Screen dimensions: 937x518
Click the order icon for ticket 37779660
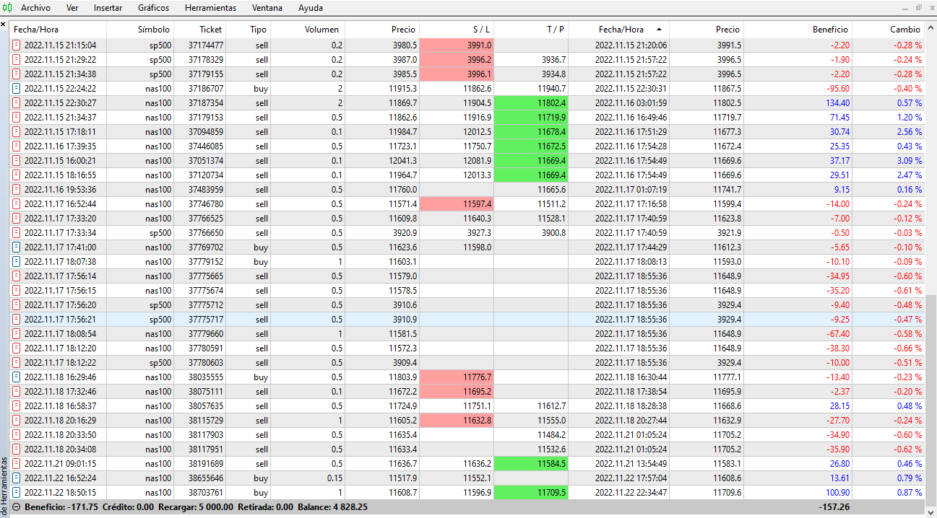pos(17,334)
